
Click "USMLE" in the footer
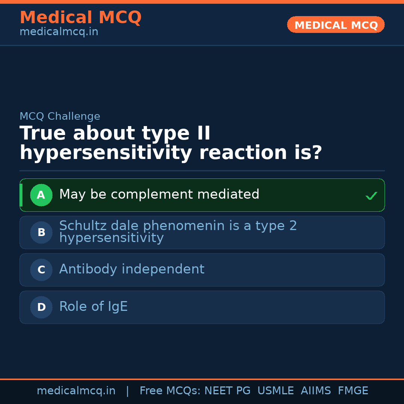pyautogui.click(x=275, y=391)
